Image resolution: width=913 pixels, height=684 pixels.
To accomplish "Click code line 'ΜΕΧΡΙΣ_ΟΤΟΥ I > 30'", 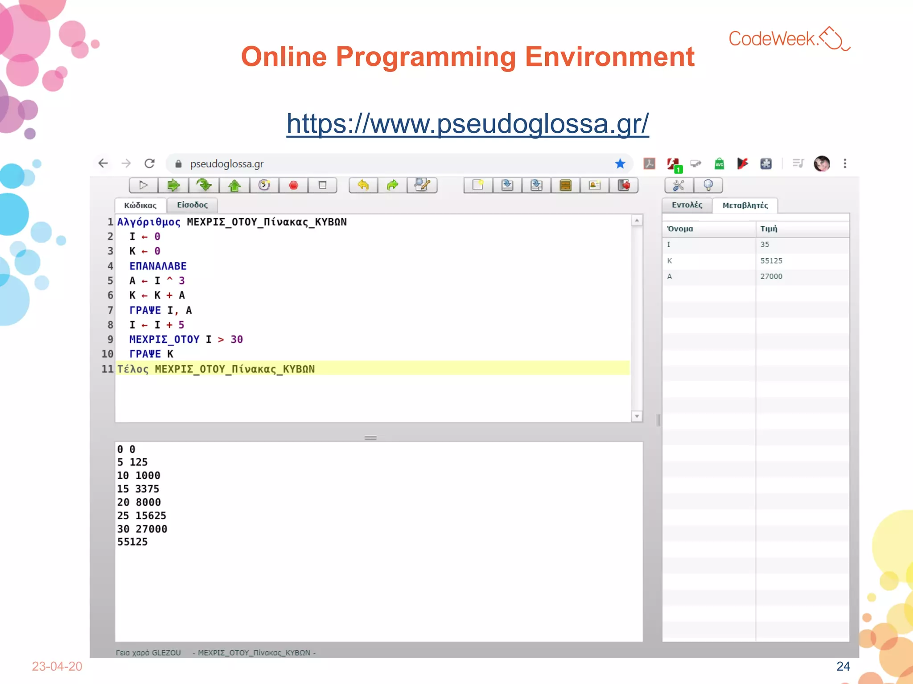I will pos(186,339).
